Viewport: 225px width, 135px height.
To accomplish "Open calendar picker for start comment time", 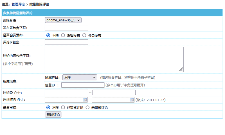I will (85, 100).
